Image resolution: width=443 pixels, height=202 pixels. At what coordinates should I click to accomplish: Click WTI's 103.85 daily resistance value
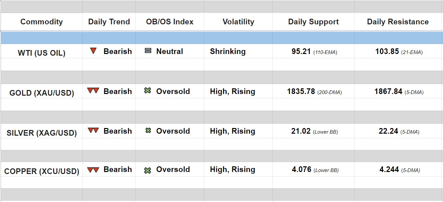point(387,51)
